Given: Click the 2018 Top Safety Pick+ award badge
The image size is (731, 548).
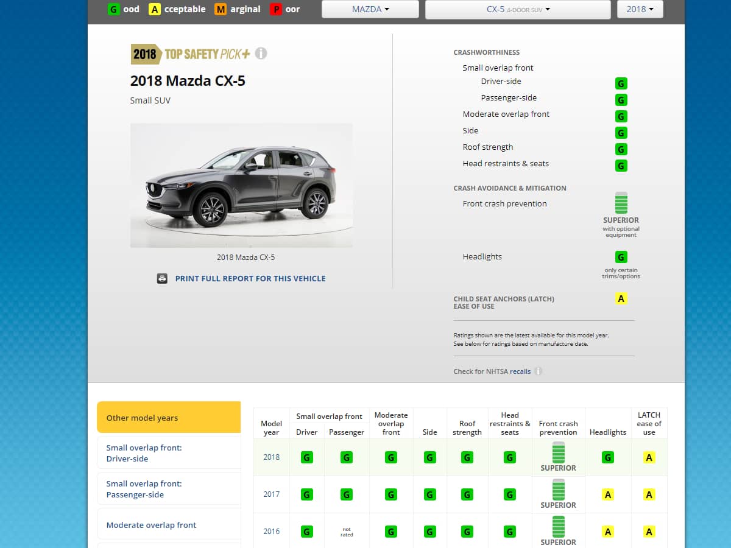Looking at the screenshot, I should (191, 54).
